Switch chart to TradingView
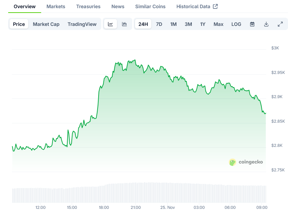Image resolution: width=288 pixels, height=215 pixels. (x=82, y=24)
